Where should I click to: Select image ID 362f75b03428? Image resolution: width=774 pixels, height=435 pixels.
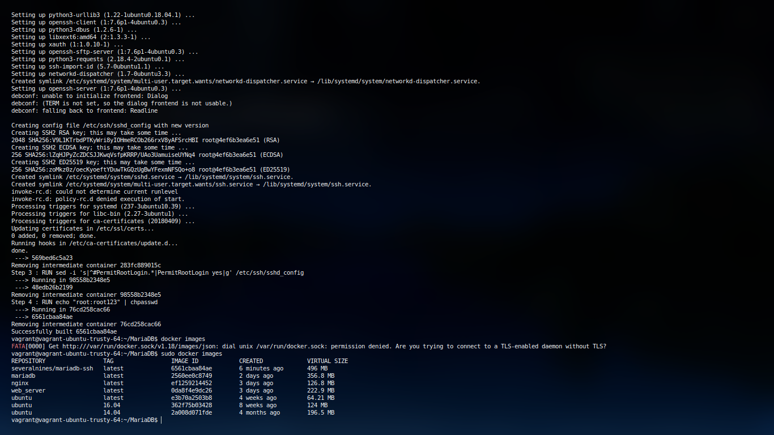point(192,406)
